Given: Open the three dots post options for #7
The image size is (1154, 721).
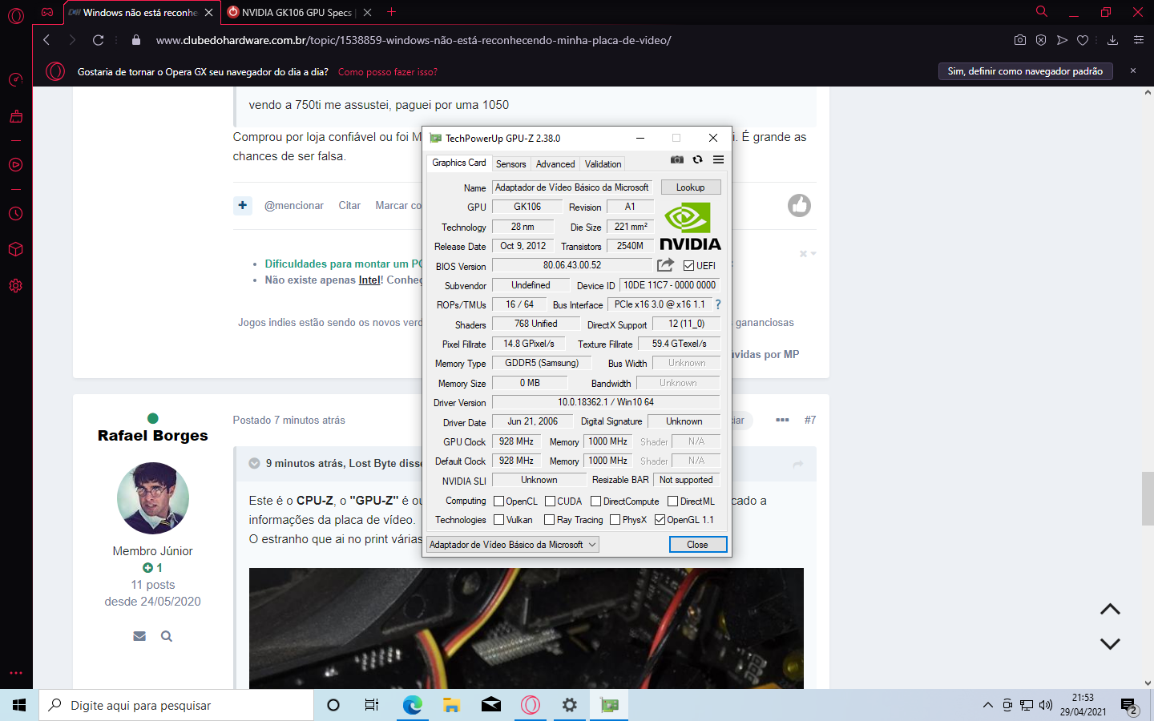Looking at the screenshot, I should tap(782, 420).
